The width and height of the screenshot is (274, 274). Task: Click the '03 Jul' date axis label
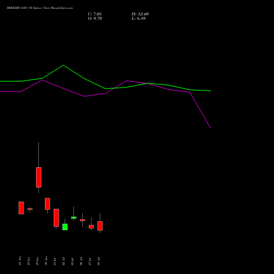coord(72,261)
